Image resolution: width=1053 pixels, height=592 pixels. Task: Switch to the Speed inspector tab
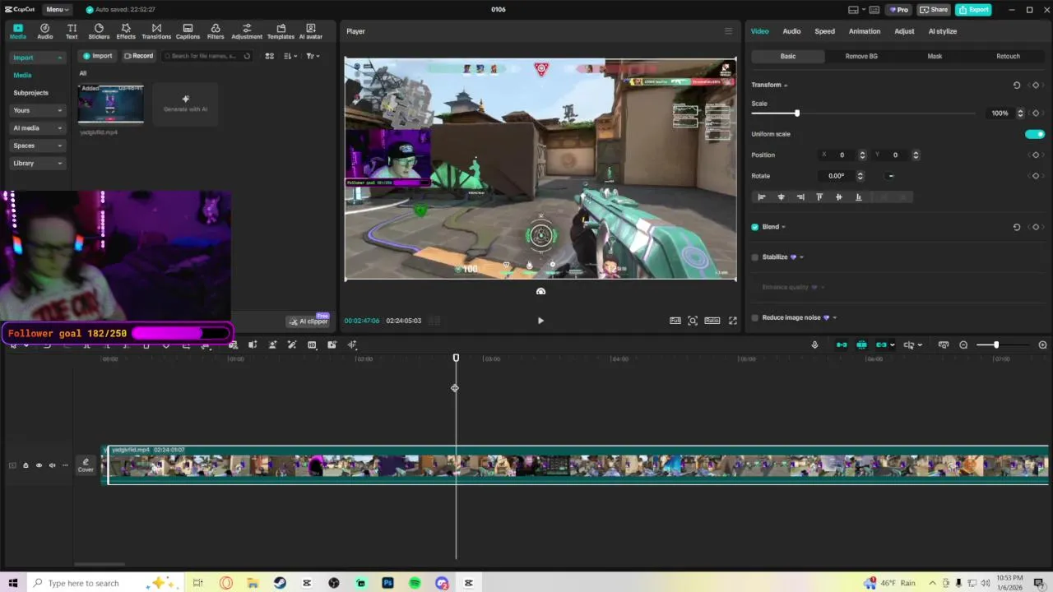[x=824, y=31]
